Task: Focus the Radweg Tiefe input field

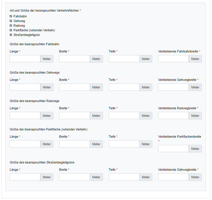Action: pos(124,116)
